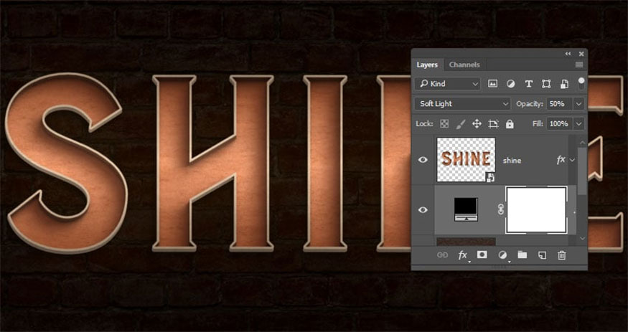Screen dimensions: 628x332
Task: Create a new group folder
Action: (x=522, y=255)
